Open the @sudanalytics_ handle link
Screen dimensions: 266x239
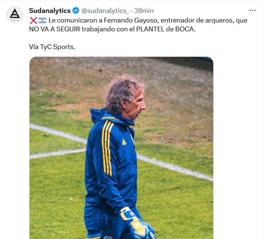pyautogui.click(x=105, y=11)
